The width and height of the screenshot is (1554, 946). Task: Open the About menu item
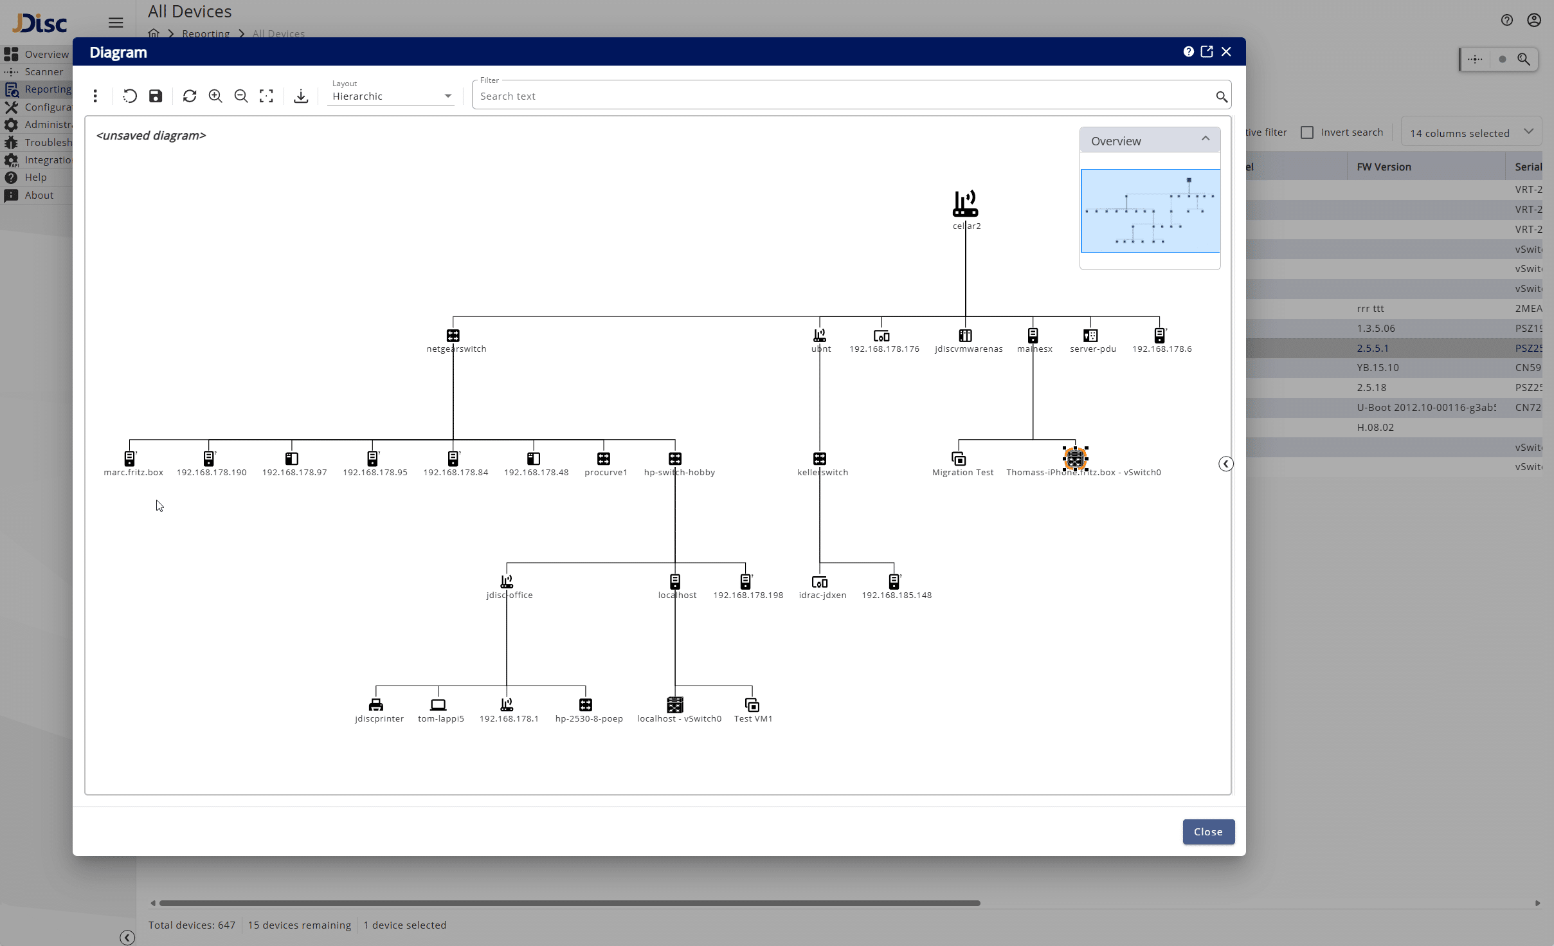coord(39,195)
